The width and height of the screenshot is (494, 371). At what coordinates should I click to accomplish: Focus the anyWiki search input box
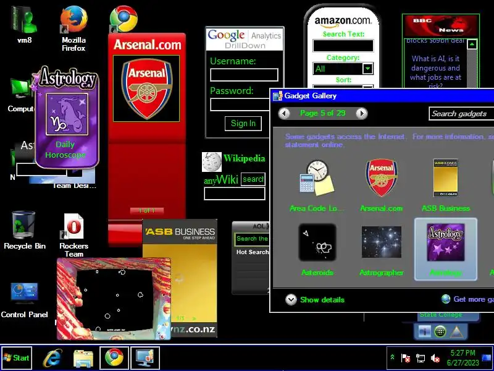pos(235,194)
